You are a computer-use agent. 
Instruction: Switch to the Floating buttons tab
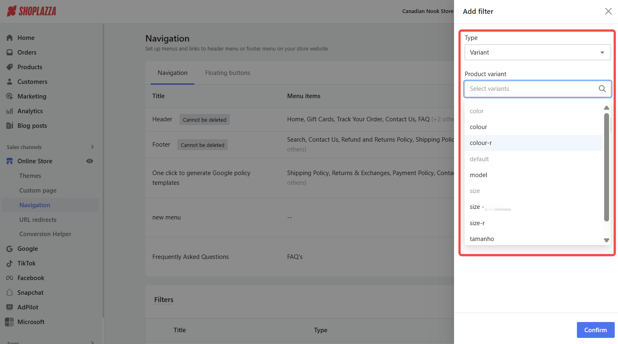click(x=227, y=73)
